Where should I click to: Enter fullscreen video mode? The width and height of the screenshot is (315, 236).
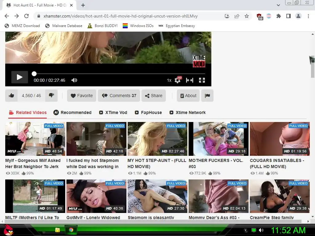202,80
